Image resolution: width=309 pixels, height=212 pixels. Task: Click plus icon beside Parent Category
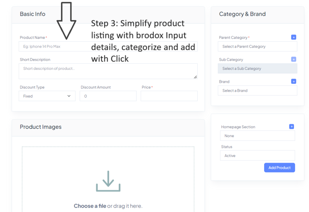(294, 37)
